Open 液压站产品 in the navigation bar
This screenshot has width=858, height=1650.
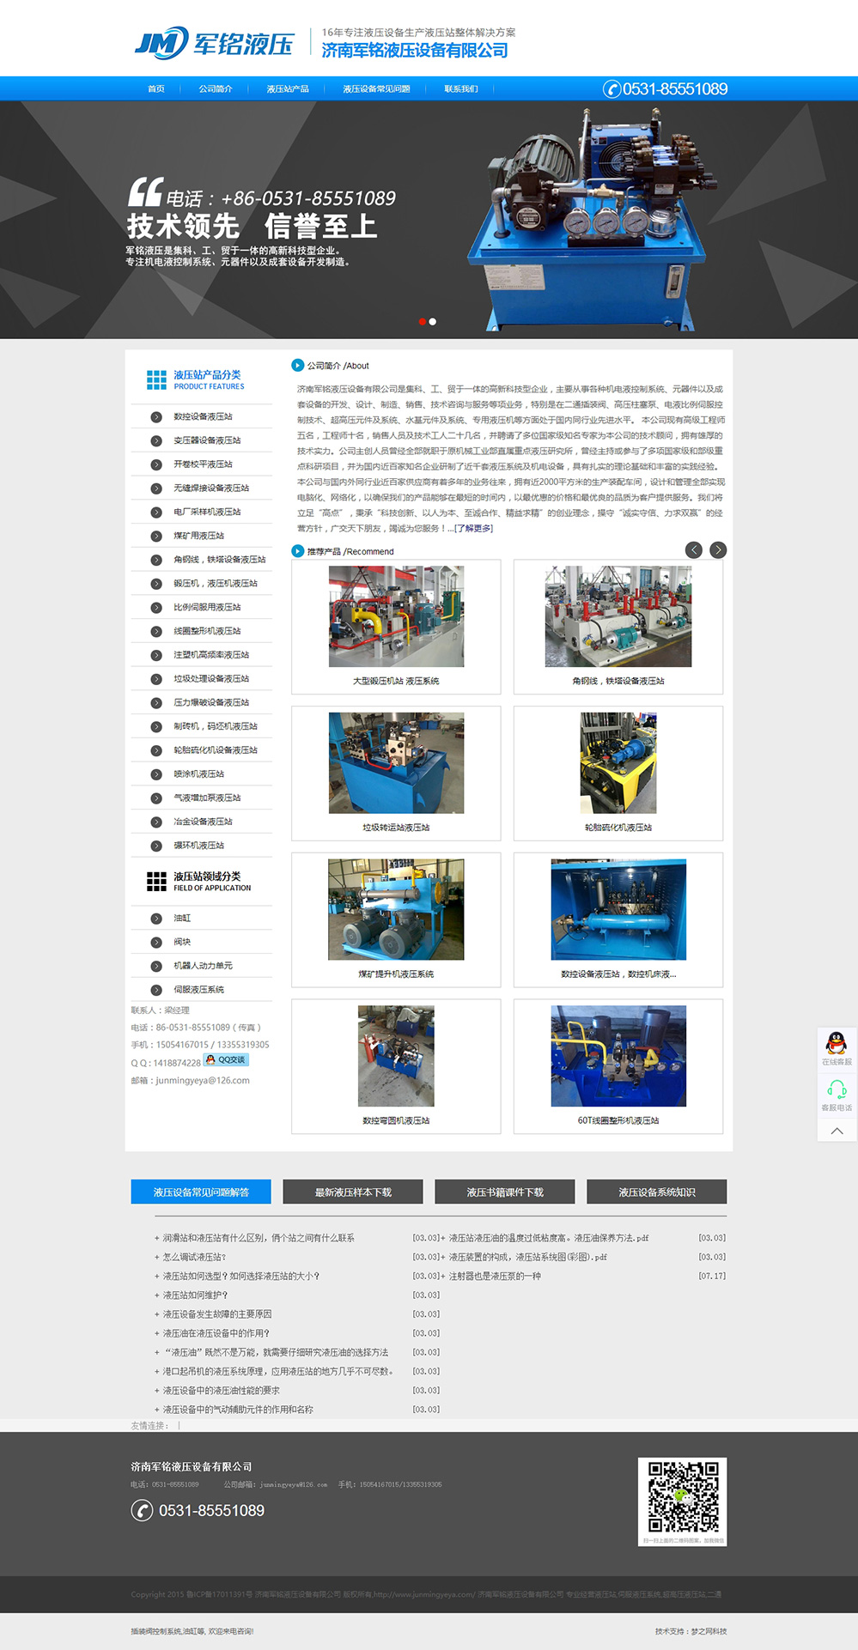click(x=288, y=88)
